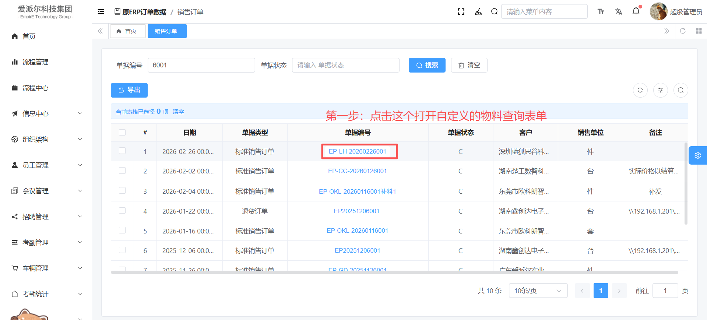Viewport: 707px width, 320px height.
Task: Open the 10条/页 page size dropdown
Action: pyautogui.click(x=538, y=291)
